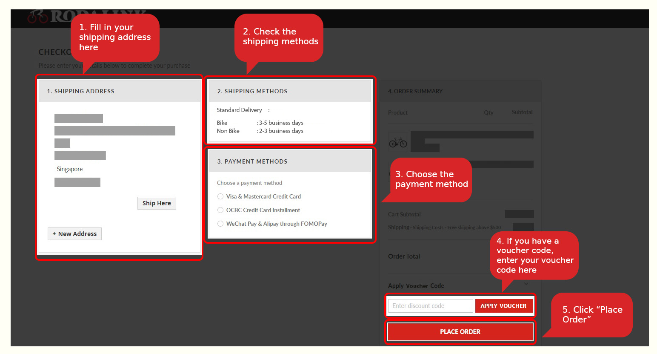Viewport: 657px width, 354px height.
Task: Choose OCBC Credit Card Installment option
Action: 220,210
